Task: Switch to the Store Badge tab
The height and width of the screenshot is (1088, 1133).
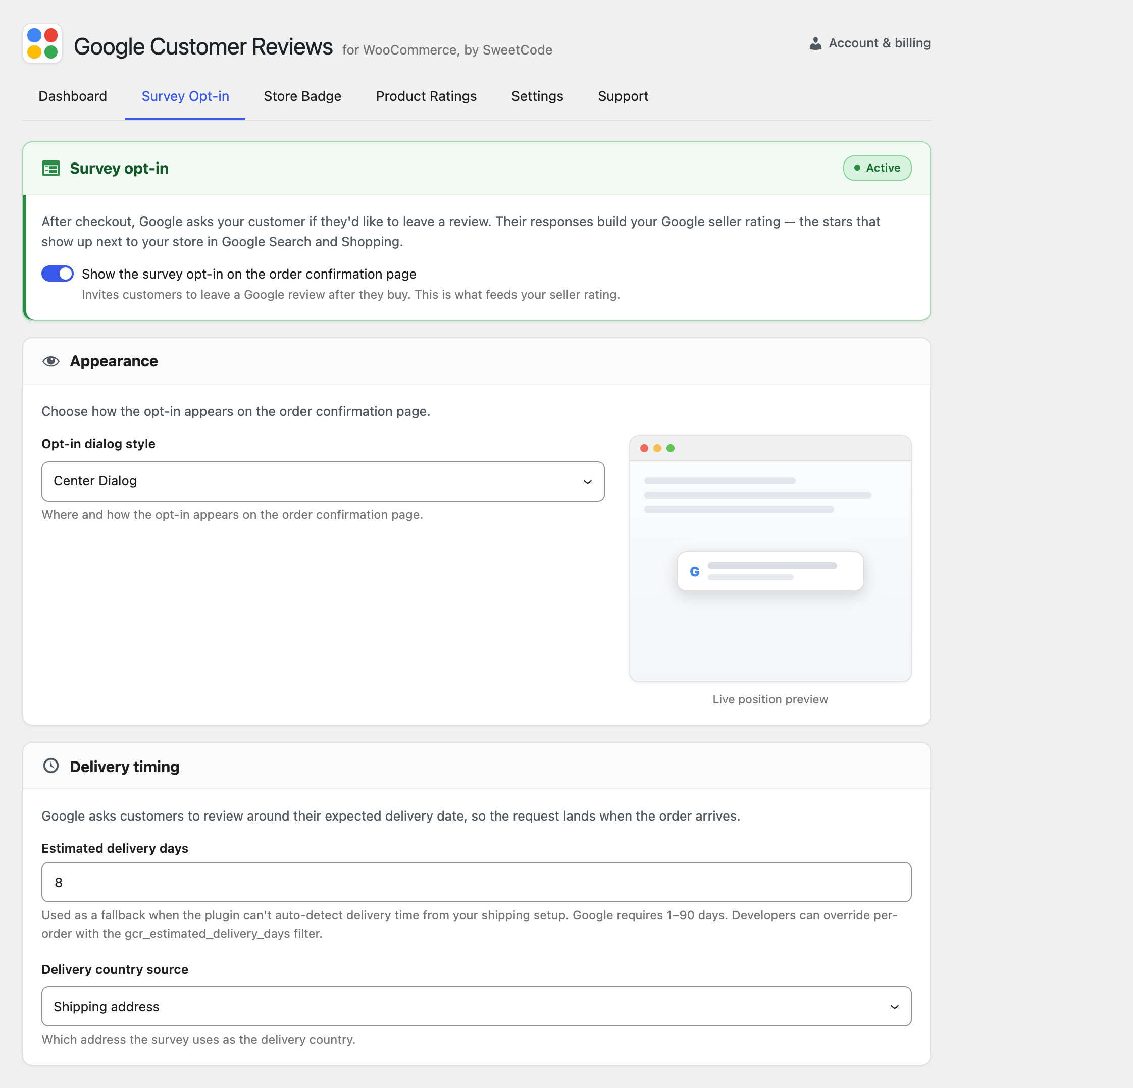Action: [x=302, y=96]
